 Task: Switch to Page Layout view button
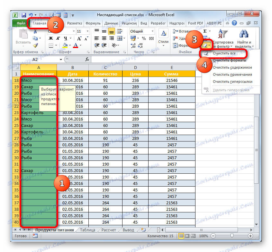pyautogui.click(x=187, y=236)
